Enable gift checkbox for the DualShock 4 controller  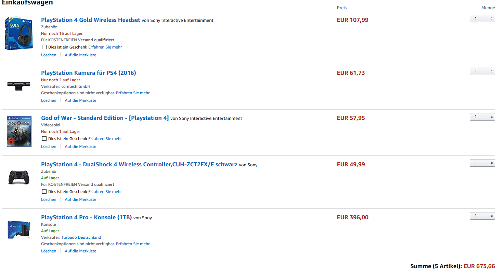(x=44, y=192)
